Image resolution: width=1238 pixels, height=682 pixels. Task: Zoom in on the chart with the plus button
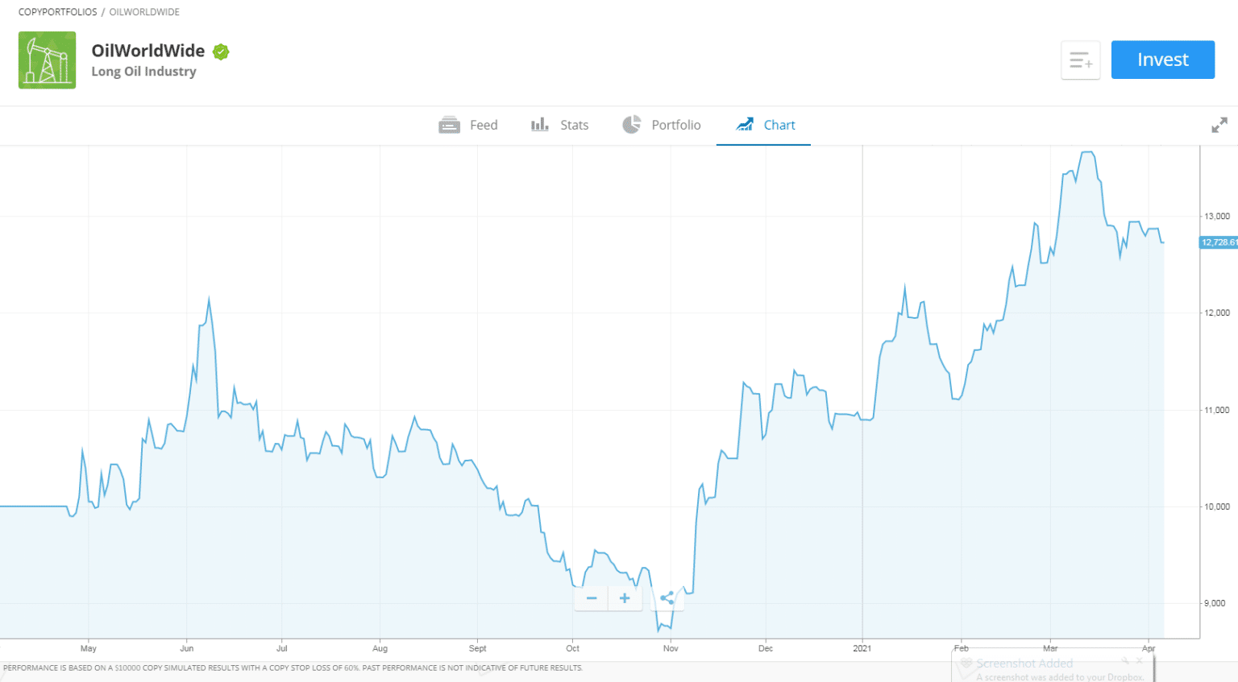point(624,598)
